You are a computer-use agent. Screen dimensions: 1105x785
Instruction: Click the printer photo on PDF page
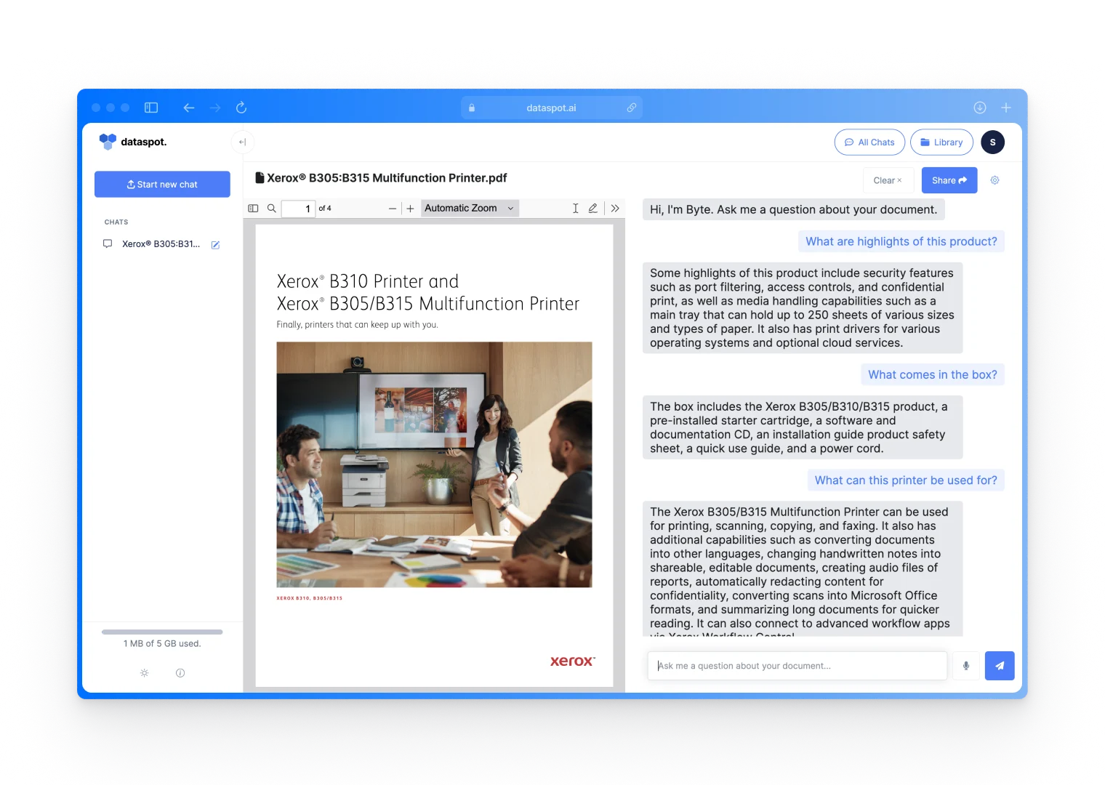point(434,464)
